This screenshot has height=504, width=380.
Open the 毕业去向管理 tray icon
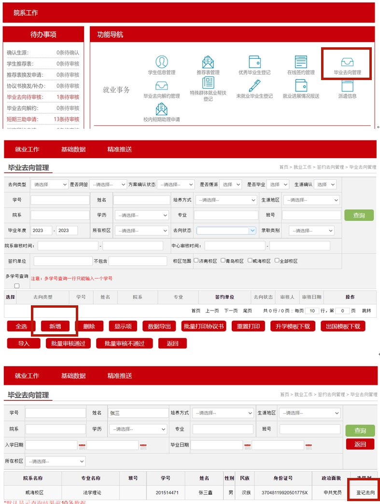click(x=347, y=62)
